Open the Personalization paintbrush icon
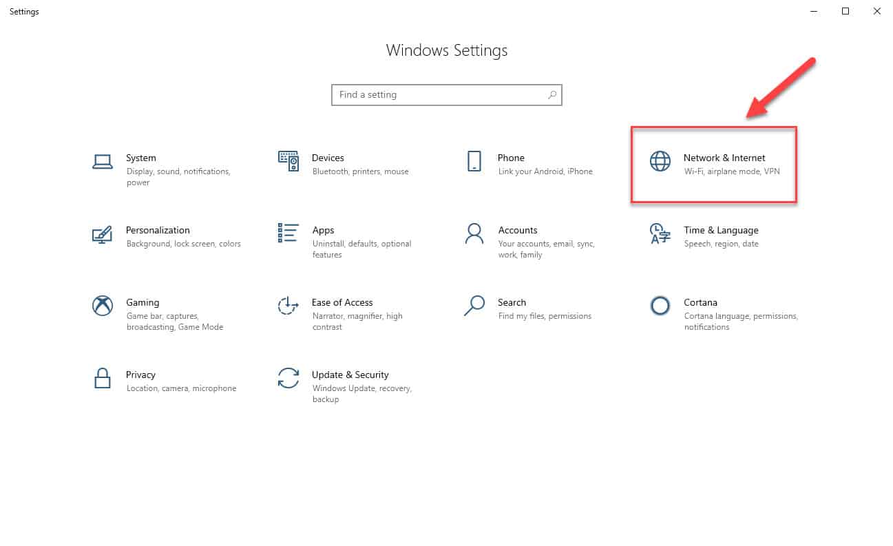 (x=102, y=234)
